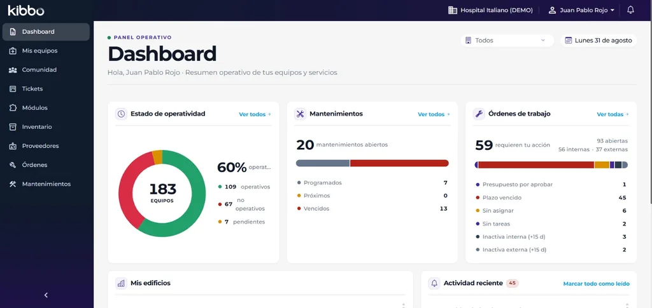
Task: Click the red segment of the donut chart
Action: point(127,187)
